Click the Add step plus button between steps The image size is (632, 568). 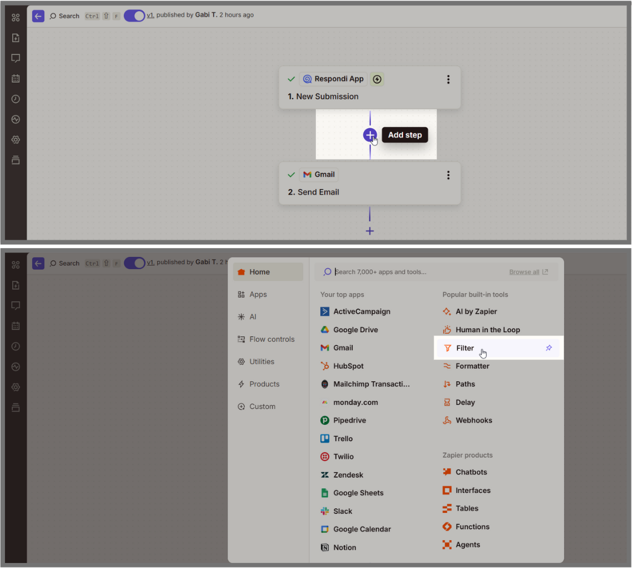point(370,135)
